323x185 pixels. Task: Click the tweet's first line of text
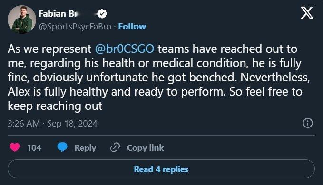pos(152,49)
